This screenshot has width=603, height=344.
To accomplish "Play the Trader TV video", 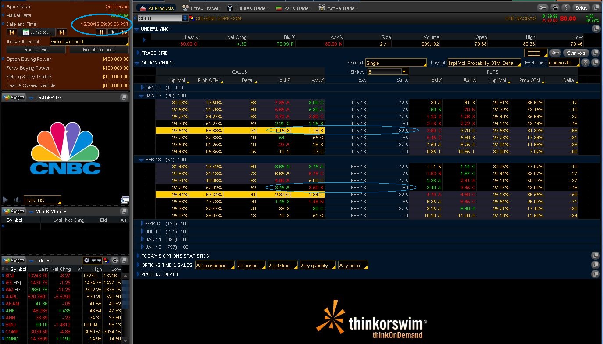I will [6, 200].
